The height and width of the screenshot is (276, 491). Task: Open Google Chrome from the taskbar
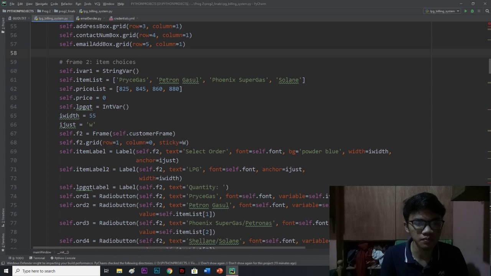(170, 271)
